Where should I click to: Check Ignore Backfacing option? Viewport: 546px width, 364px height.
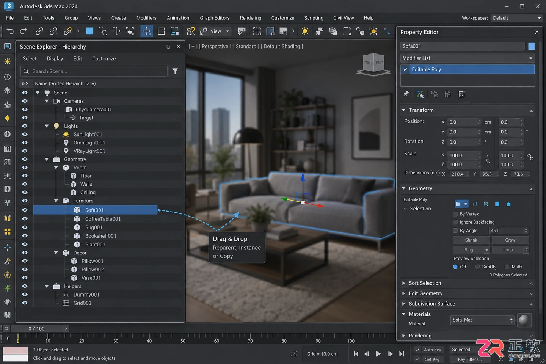pos(455,222)
